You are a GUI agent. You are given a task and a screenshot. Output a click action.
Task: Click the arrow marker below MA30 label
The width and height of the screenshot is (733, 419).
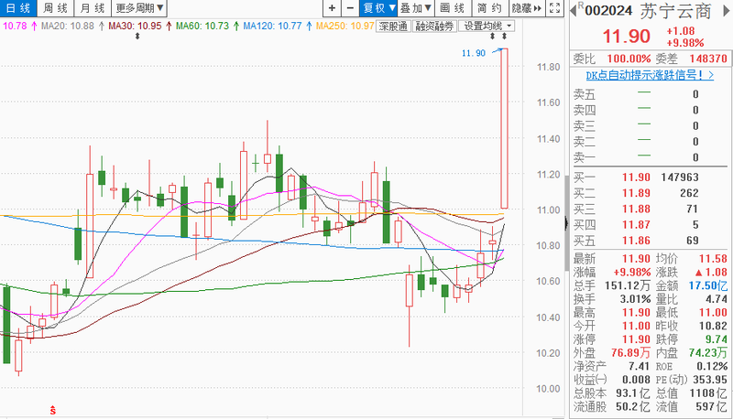[x=137, y=37]
